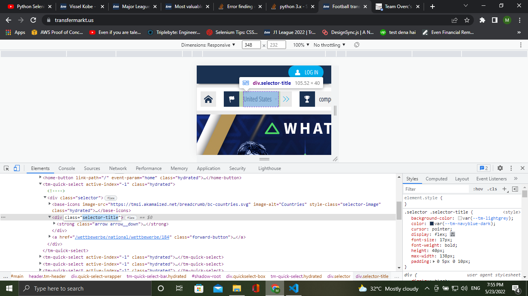The width and height of the screenshot is (528, 296).
Task: Click the double-arrow forward button on page
Action: pyautogui.click(x=286, y=99)
